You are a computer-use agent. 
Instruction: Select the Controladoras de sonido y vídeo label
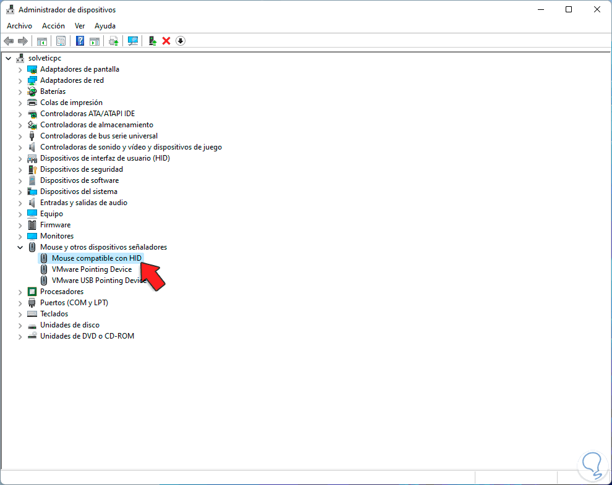(x=131, y=147)
